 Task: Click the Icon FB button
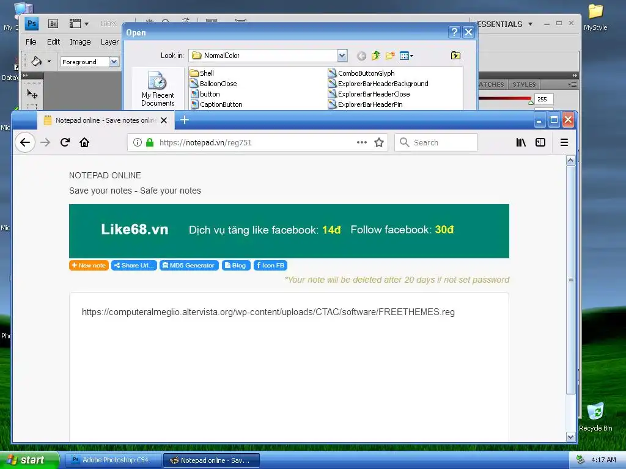270,265
